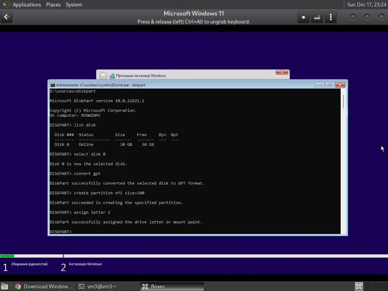
Task: Open the Applications menu
Action: point(27,5)
